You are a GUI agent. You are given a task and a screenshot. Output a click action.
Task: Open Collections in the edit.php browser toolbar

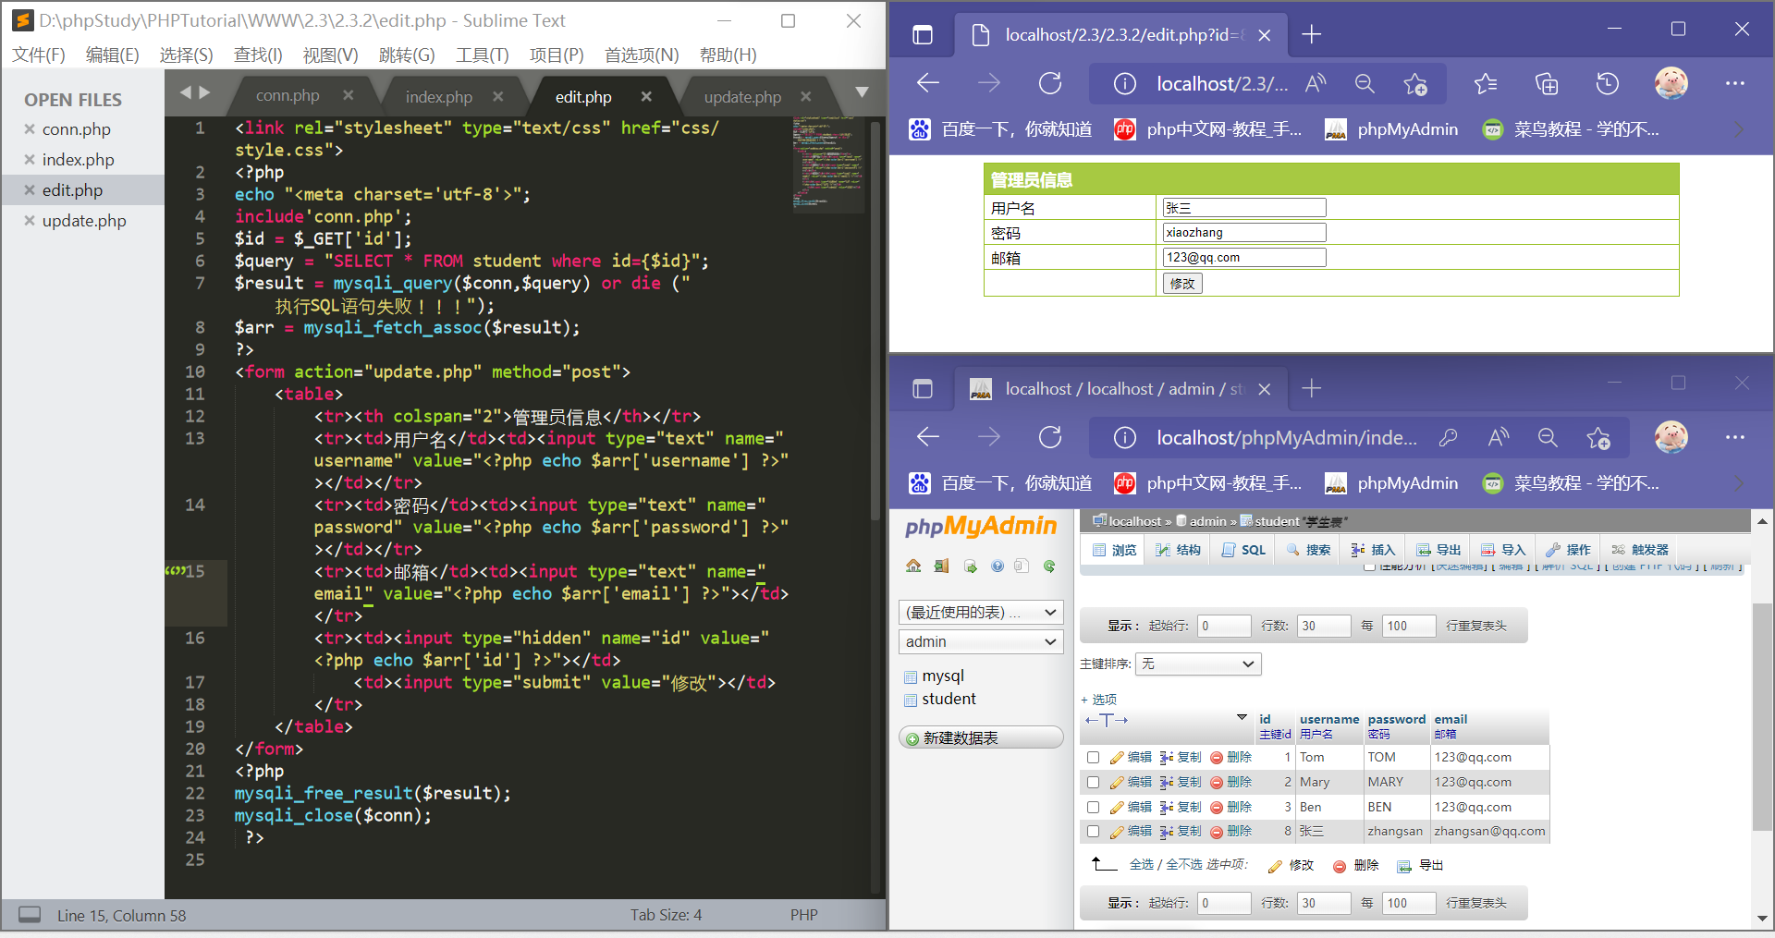(1547, 84)
